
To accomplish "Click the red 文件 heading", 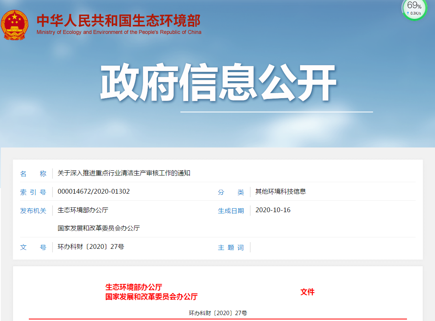I will click(x=307, y=292).
